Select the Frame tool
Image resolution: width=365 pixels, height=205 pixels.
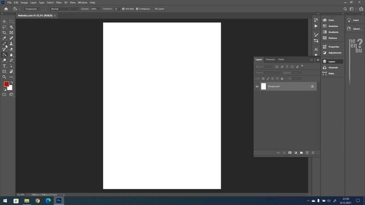(11, 32)
